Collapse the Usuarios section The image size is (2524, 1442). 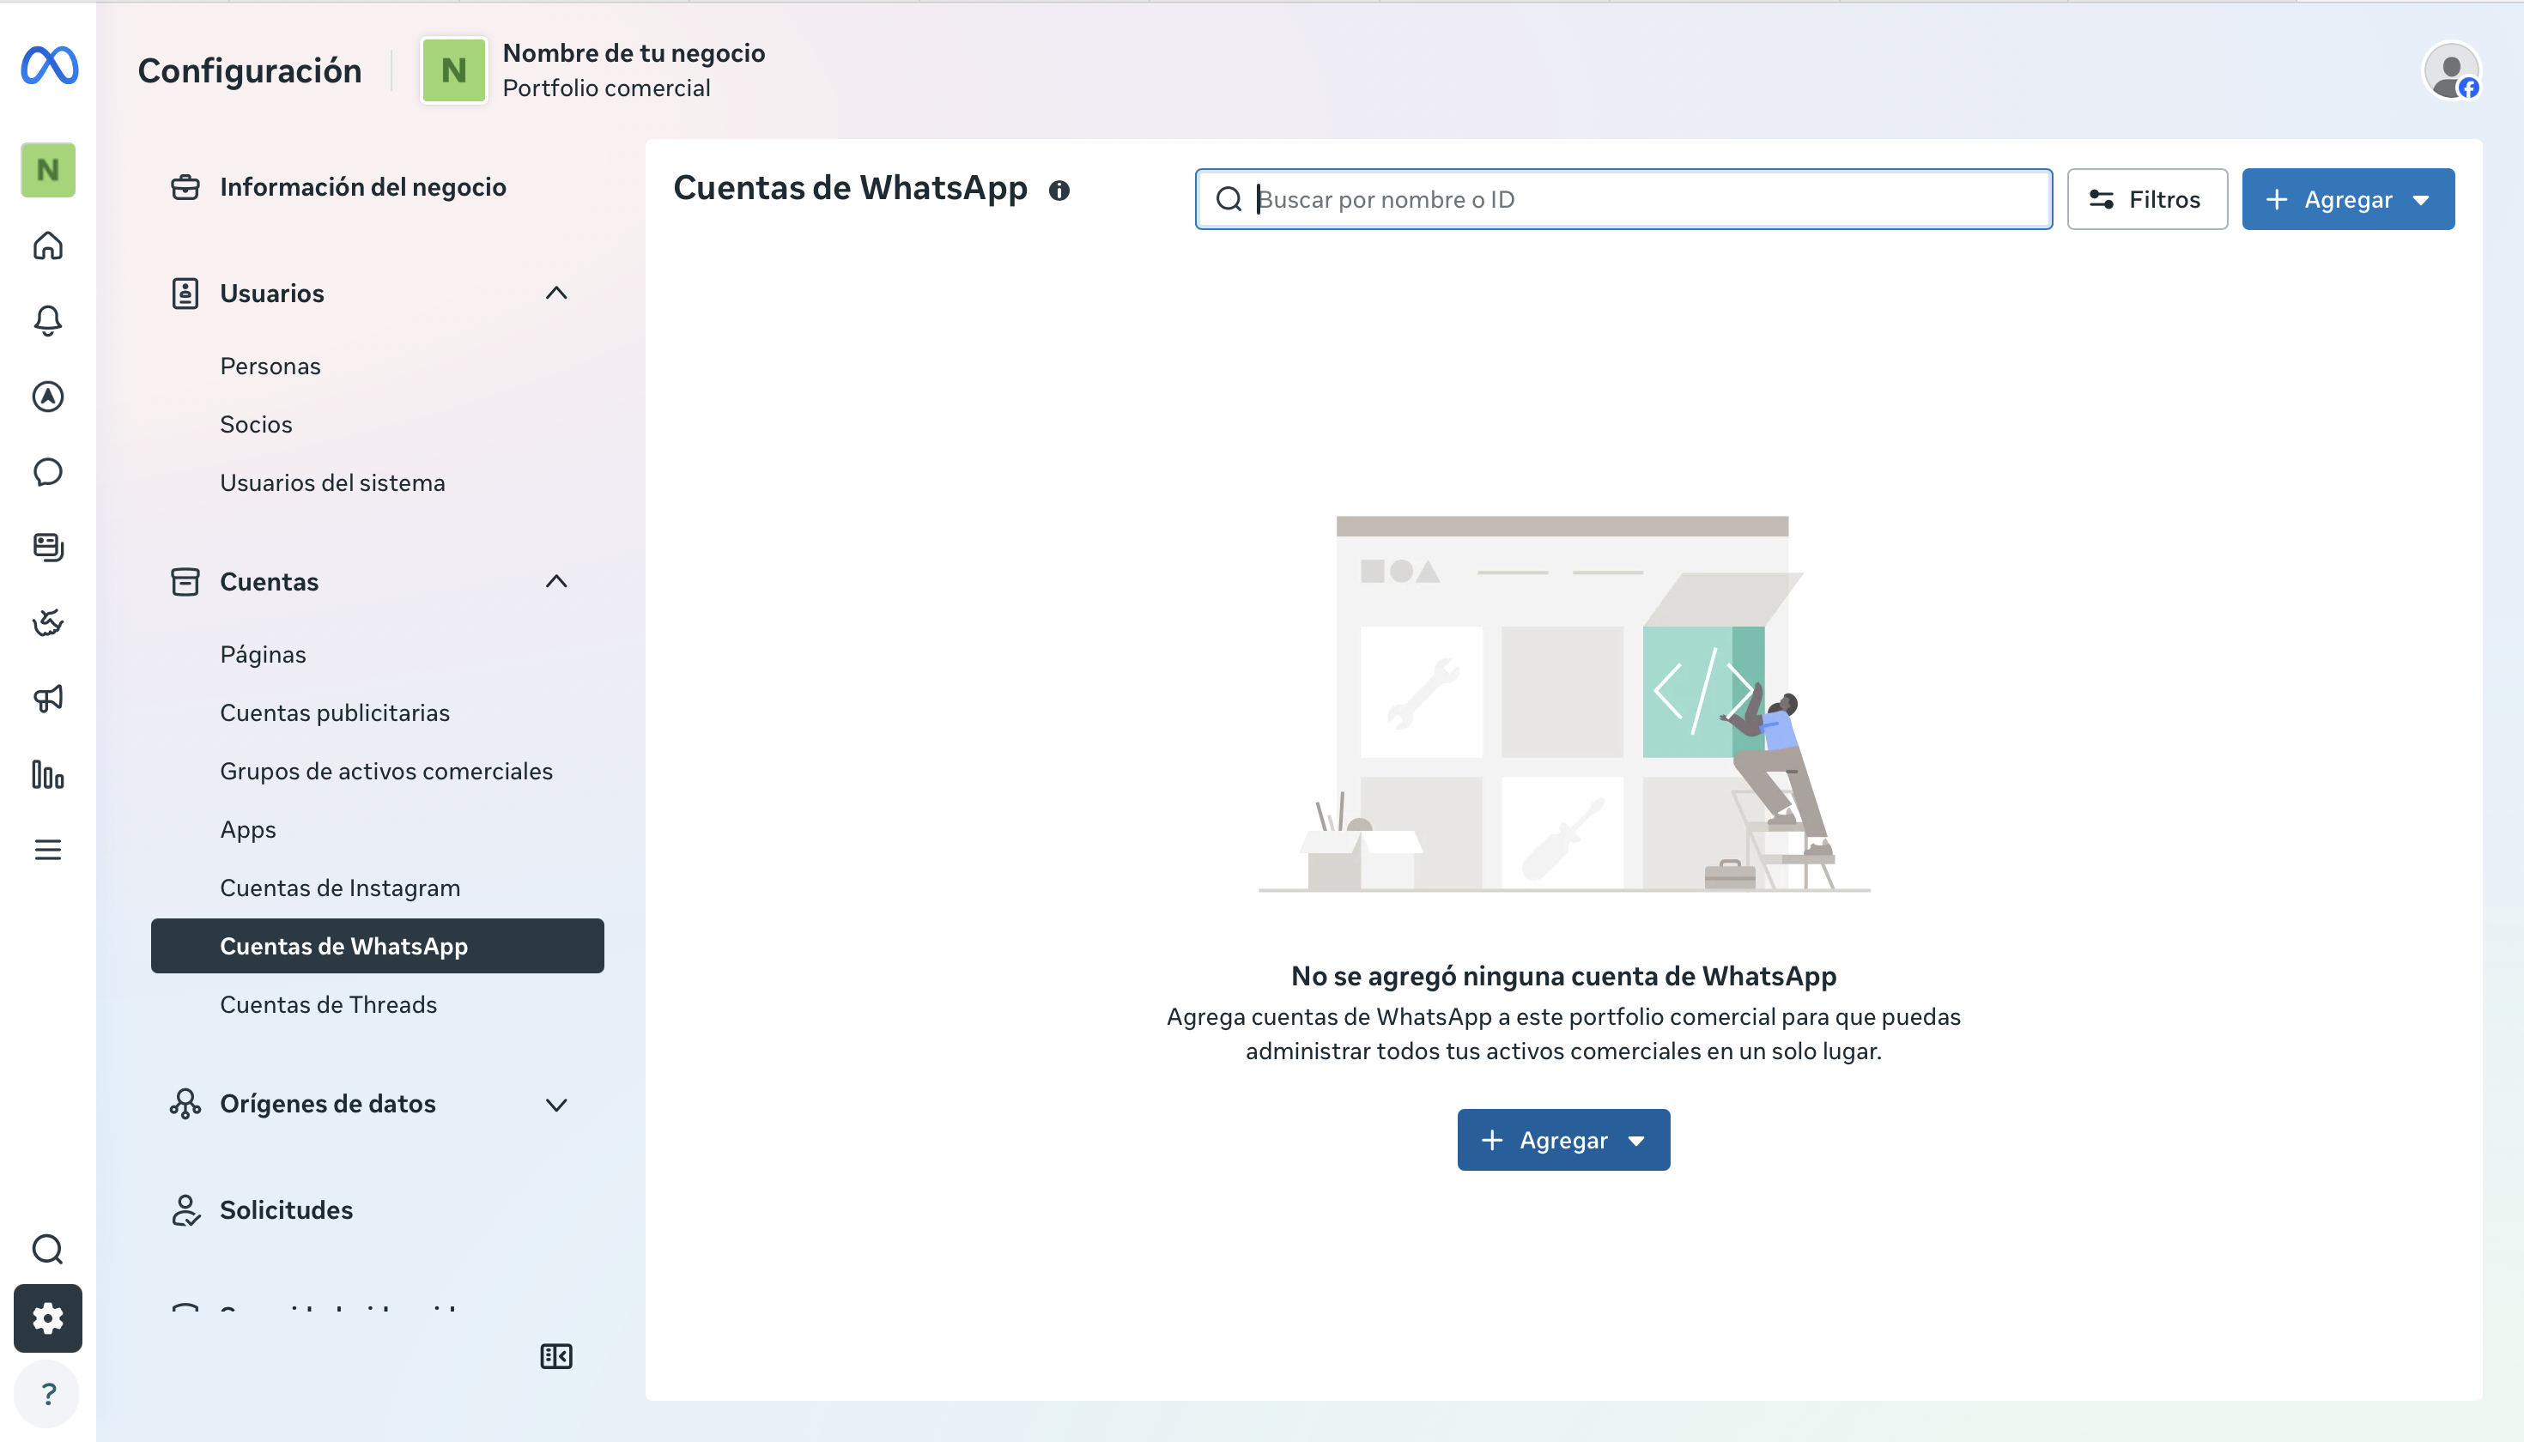[x=555, y=294]
